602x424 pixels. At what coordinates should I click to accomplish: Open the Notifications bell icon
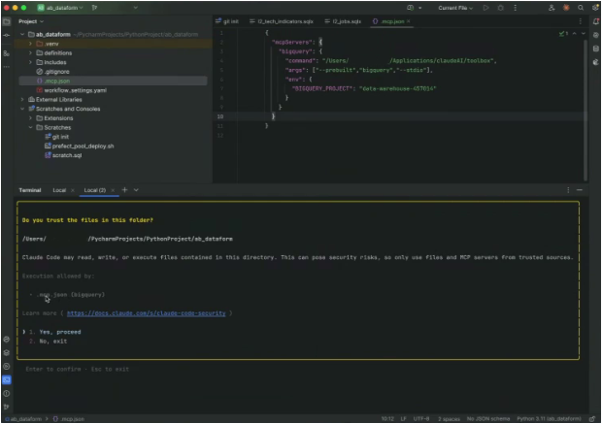[594, 21]
